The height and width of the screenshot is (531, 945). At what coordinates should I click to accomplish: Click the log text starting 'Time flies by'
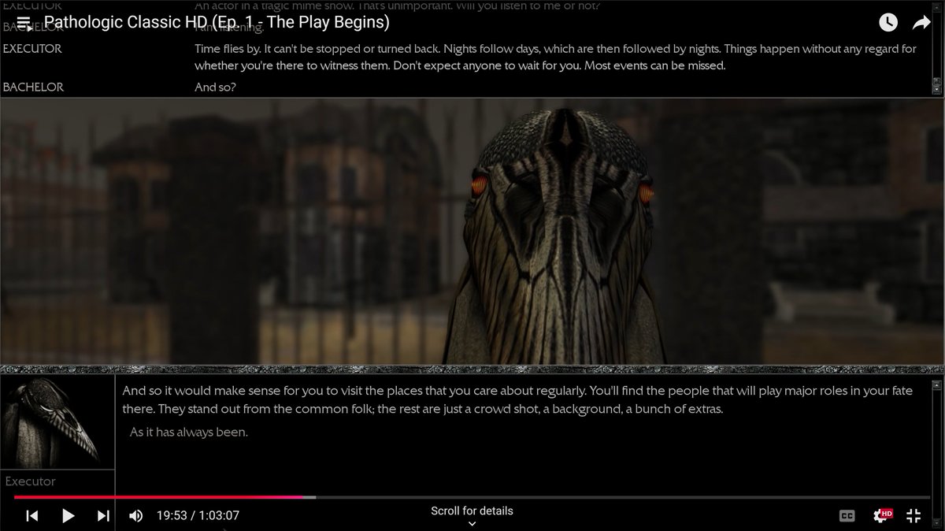point(556,57)
